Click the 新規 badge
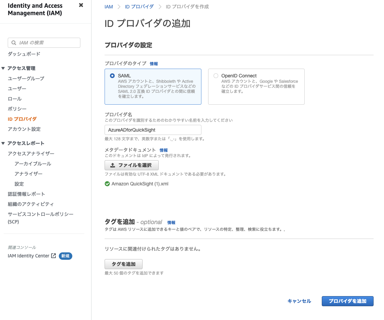This screenshot has height=320, width=384. 65,256
